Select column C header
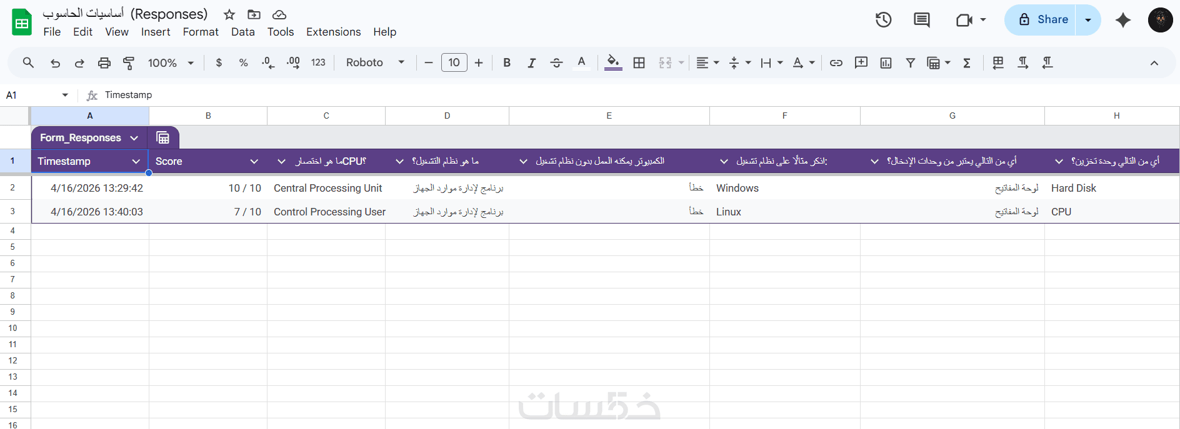The height and width of the screenshot is (429, 1180). pyautogui.click(x=326, y=116)
